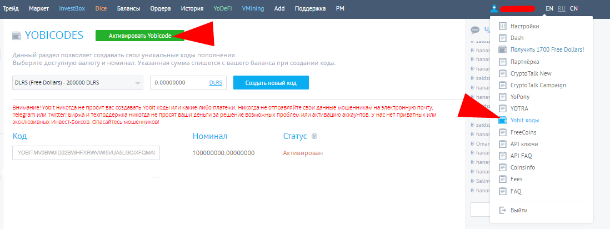This screenshot has height=229, width=610.
Task: Open the Ордера page
Action: [x=161, y=8]
